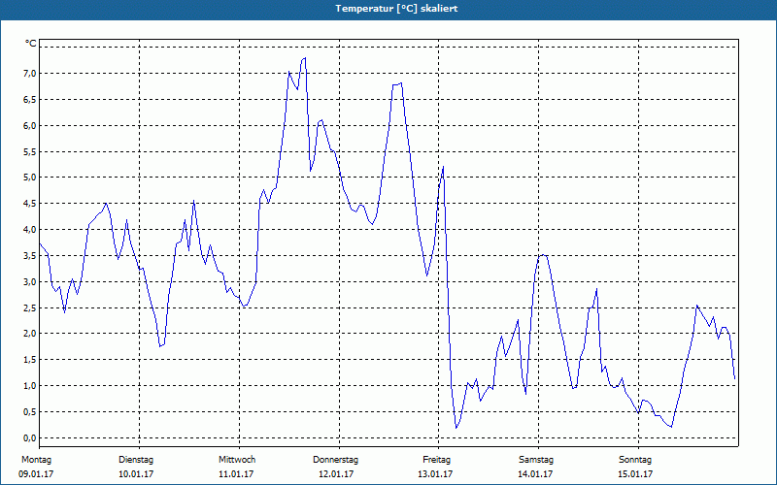Click the 2,5 y-axis label
Image resolution: width=777 pixels, height=485 pixels.
pyautogui.click(x=29, y=307)
